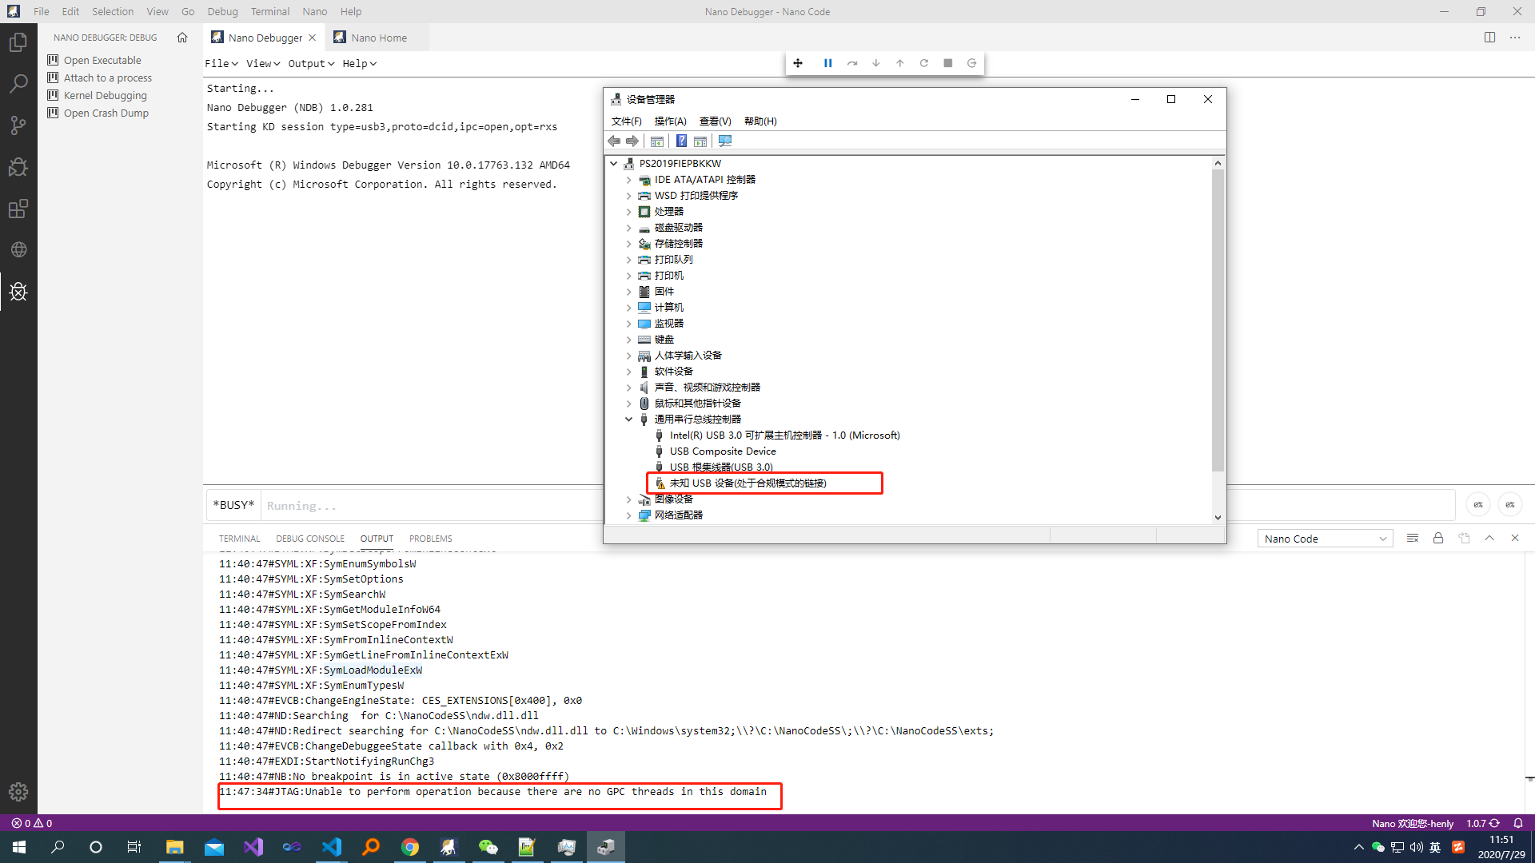
Task: Open the Explorer view in activity bar
Action: tap(18, 42)
